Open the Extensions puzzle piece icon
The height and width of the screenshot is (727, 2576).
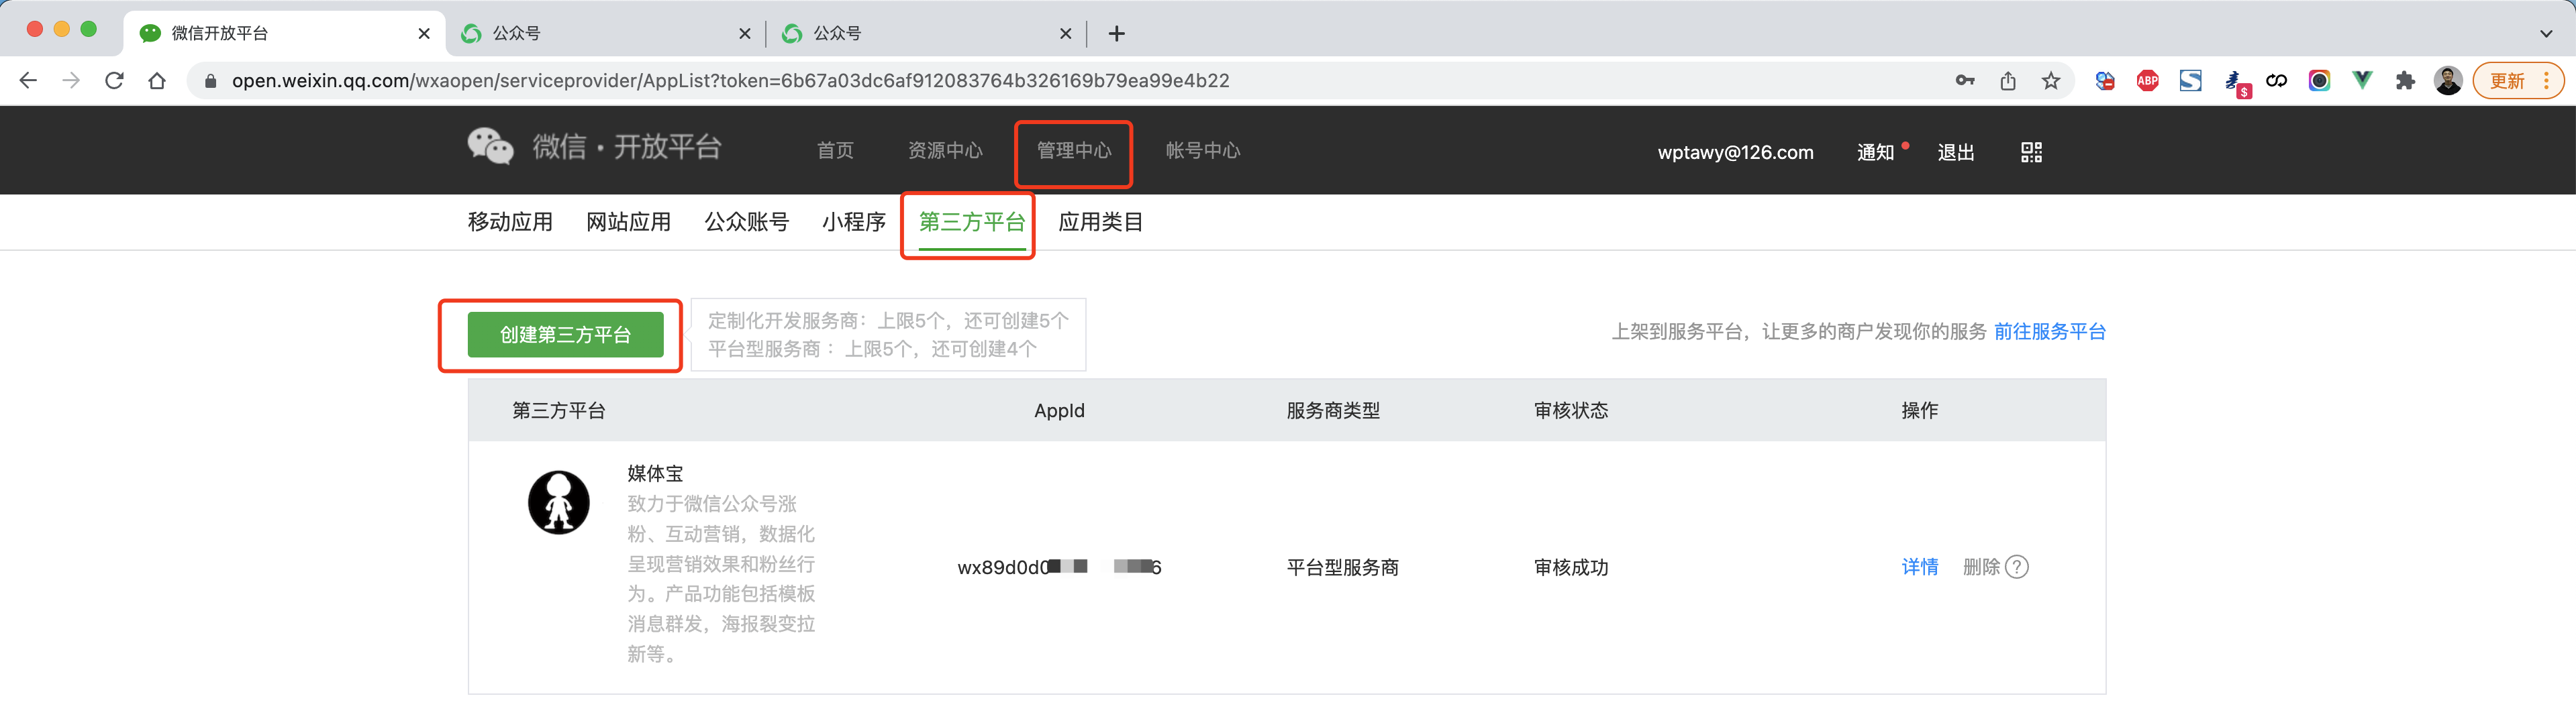[x=2405, y=81]
